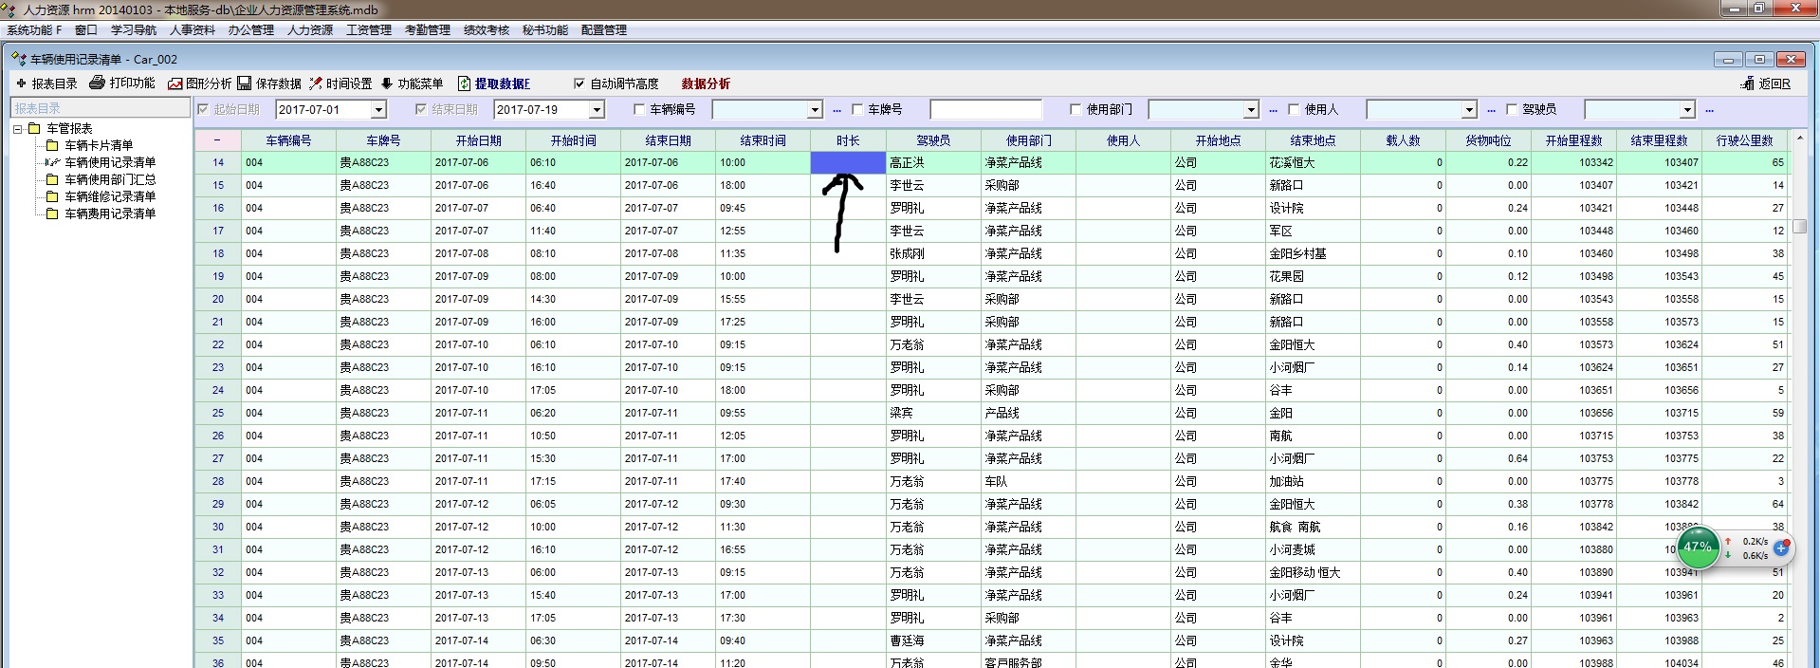Screen dimensions: 1820x668
Task: Click the 车牌号 filter text field
Action: [985, 110]
